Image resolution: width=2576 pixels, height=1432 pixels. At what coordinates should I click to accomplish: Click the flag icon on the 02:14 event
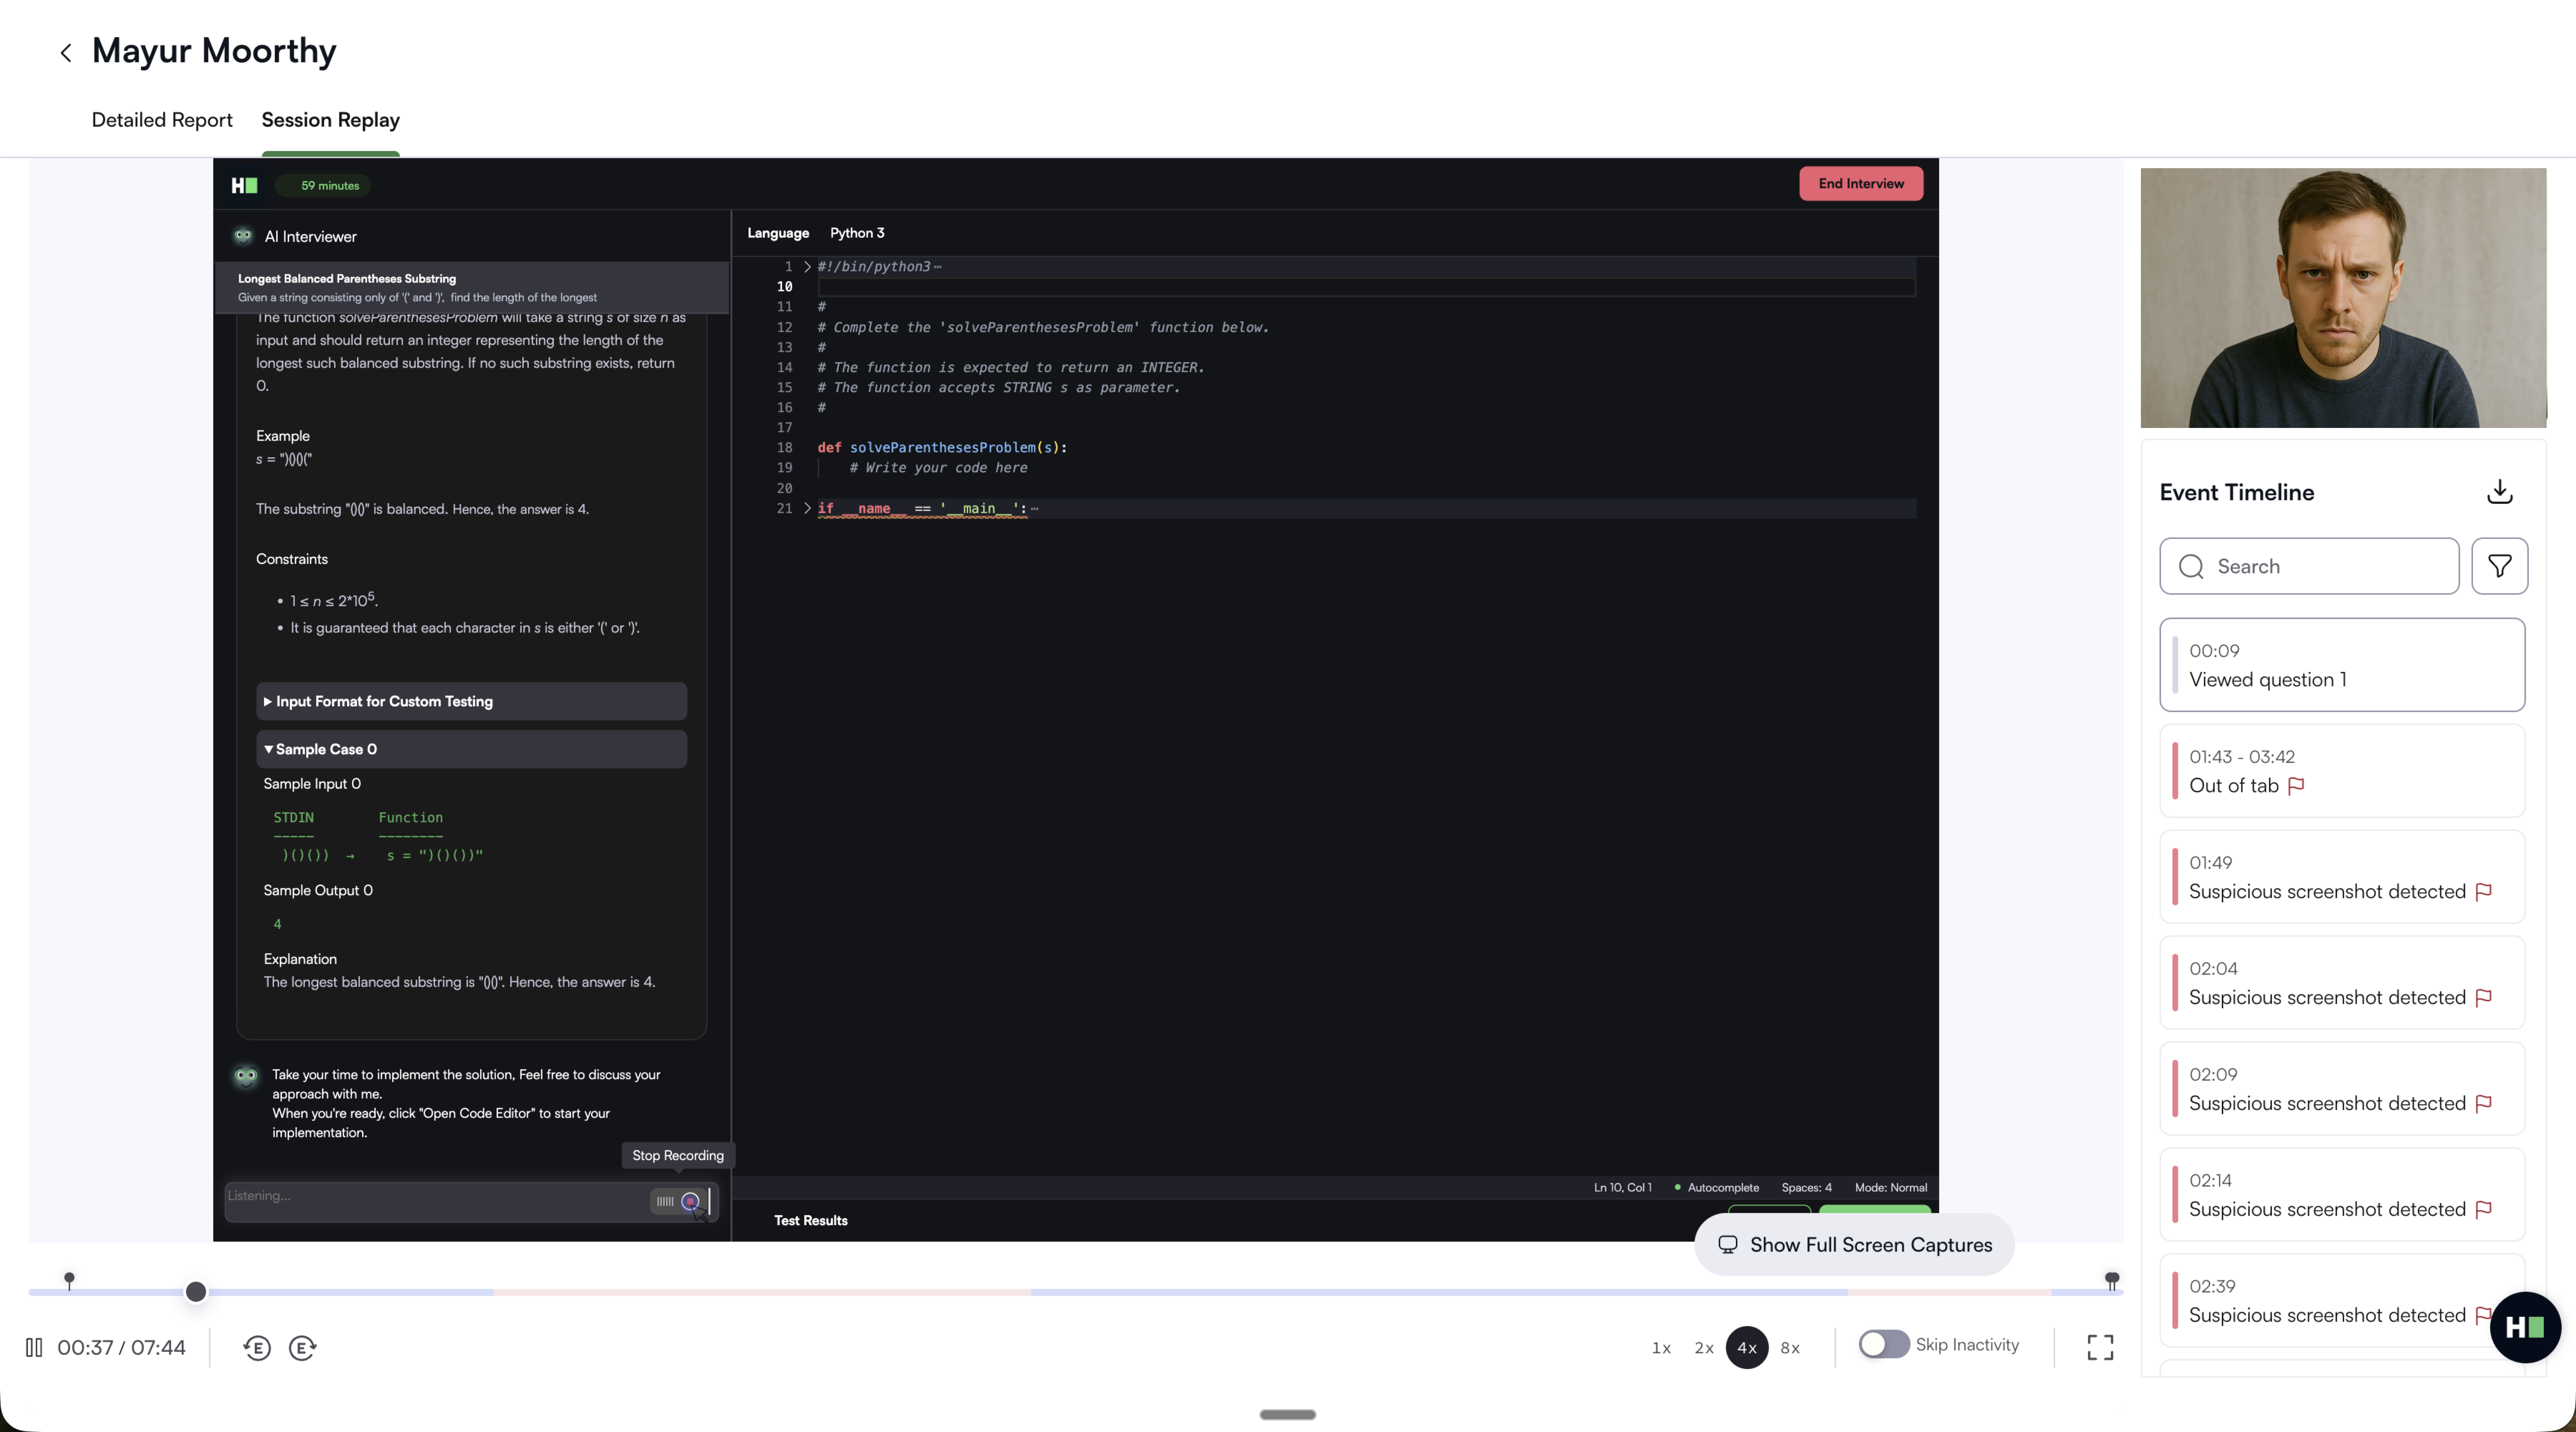pos(2483,1210)
